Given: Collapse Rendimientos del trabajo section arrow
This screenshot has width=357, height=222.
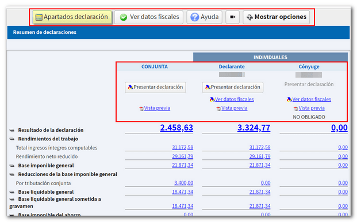Looking at the screenshot, I should [12, 139].
